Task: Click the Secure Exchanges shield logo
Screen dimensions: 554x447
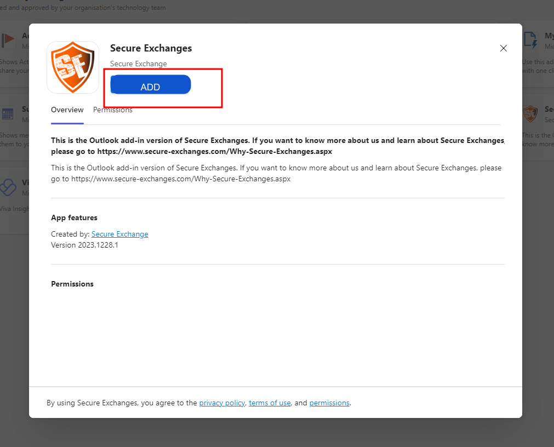Action: tap(73, 67)
